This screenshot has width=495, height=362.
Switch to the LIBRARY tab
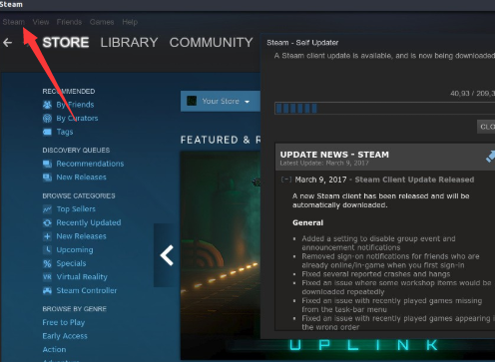(129, 43)
